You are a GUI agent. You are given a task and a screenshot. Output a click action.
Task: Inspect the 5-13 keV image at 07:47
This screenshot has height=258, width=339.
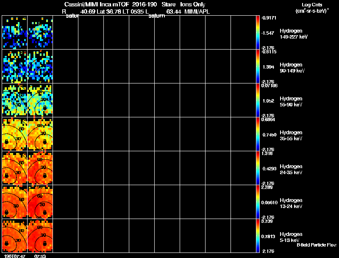click(15, 236)
